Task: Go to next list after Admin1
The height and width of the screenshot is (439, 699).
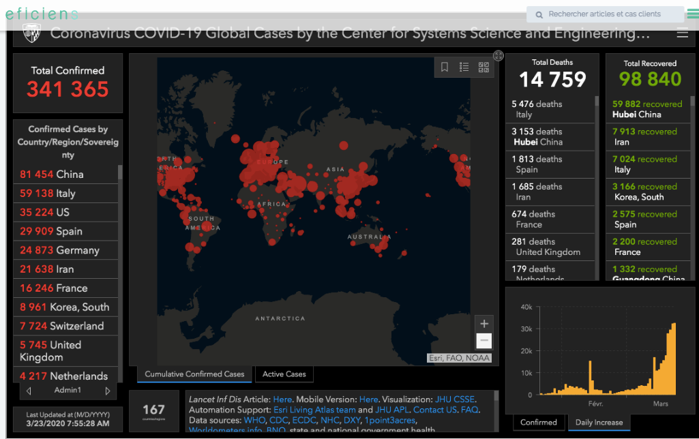Action: tap(108, 391)
